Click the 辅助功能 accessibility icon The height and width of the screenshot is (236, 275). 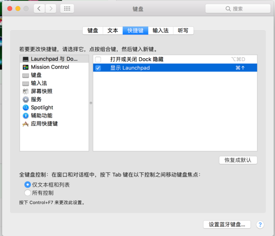tap(26, 115)
